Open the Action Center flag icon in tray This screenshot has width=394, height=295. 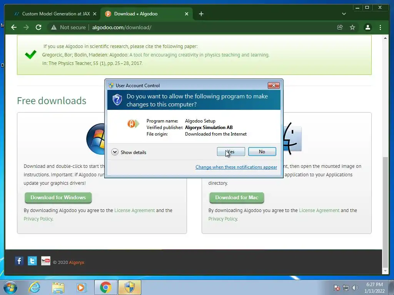pos(337,288)
